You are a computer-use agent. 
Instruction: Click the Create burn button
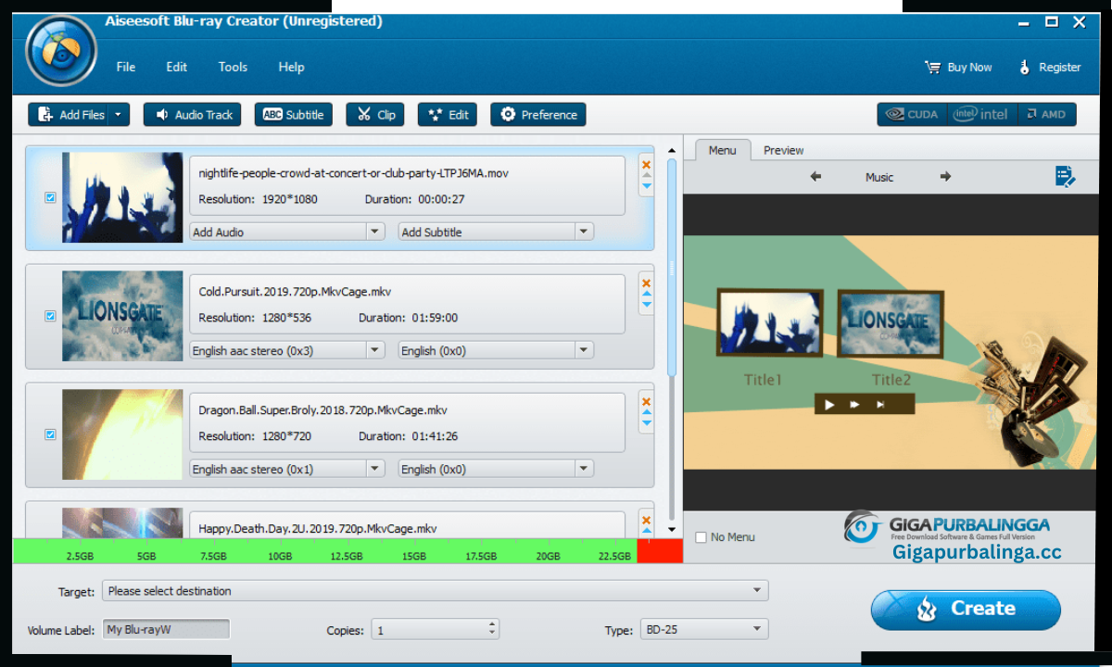tap(966, 610)
